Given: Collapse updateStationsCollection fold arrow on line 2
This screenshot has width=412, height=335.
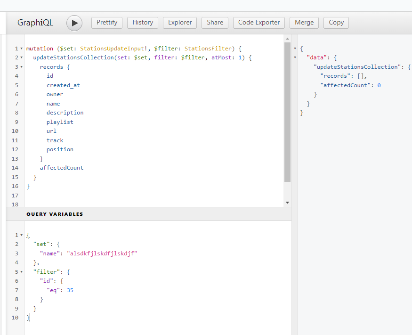Looking at the screenshot, I should [x=22, y=57].
